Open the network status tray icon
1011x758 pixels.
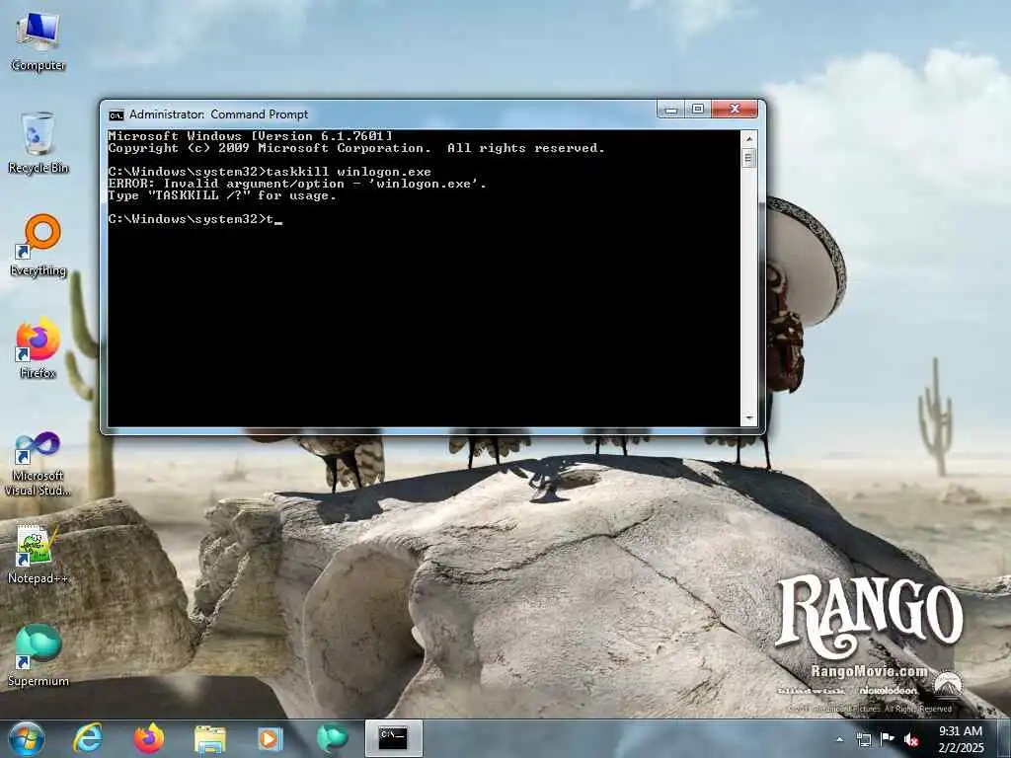(863, 739)
